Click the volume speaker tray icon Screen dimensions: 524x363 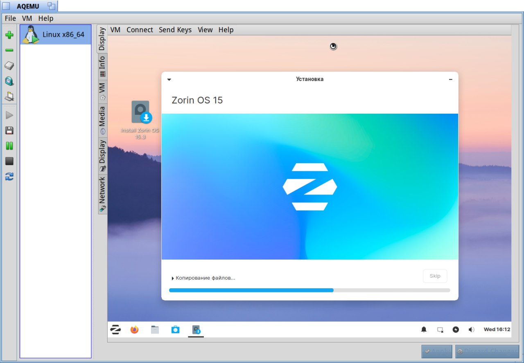click(472, 329)
